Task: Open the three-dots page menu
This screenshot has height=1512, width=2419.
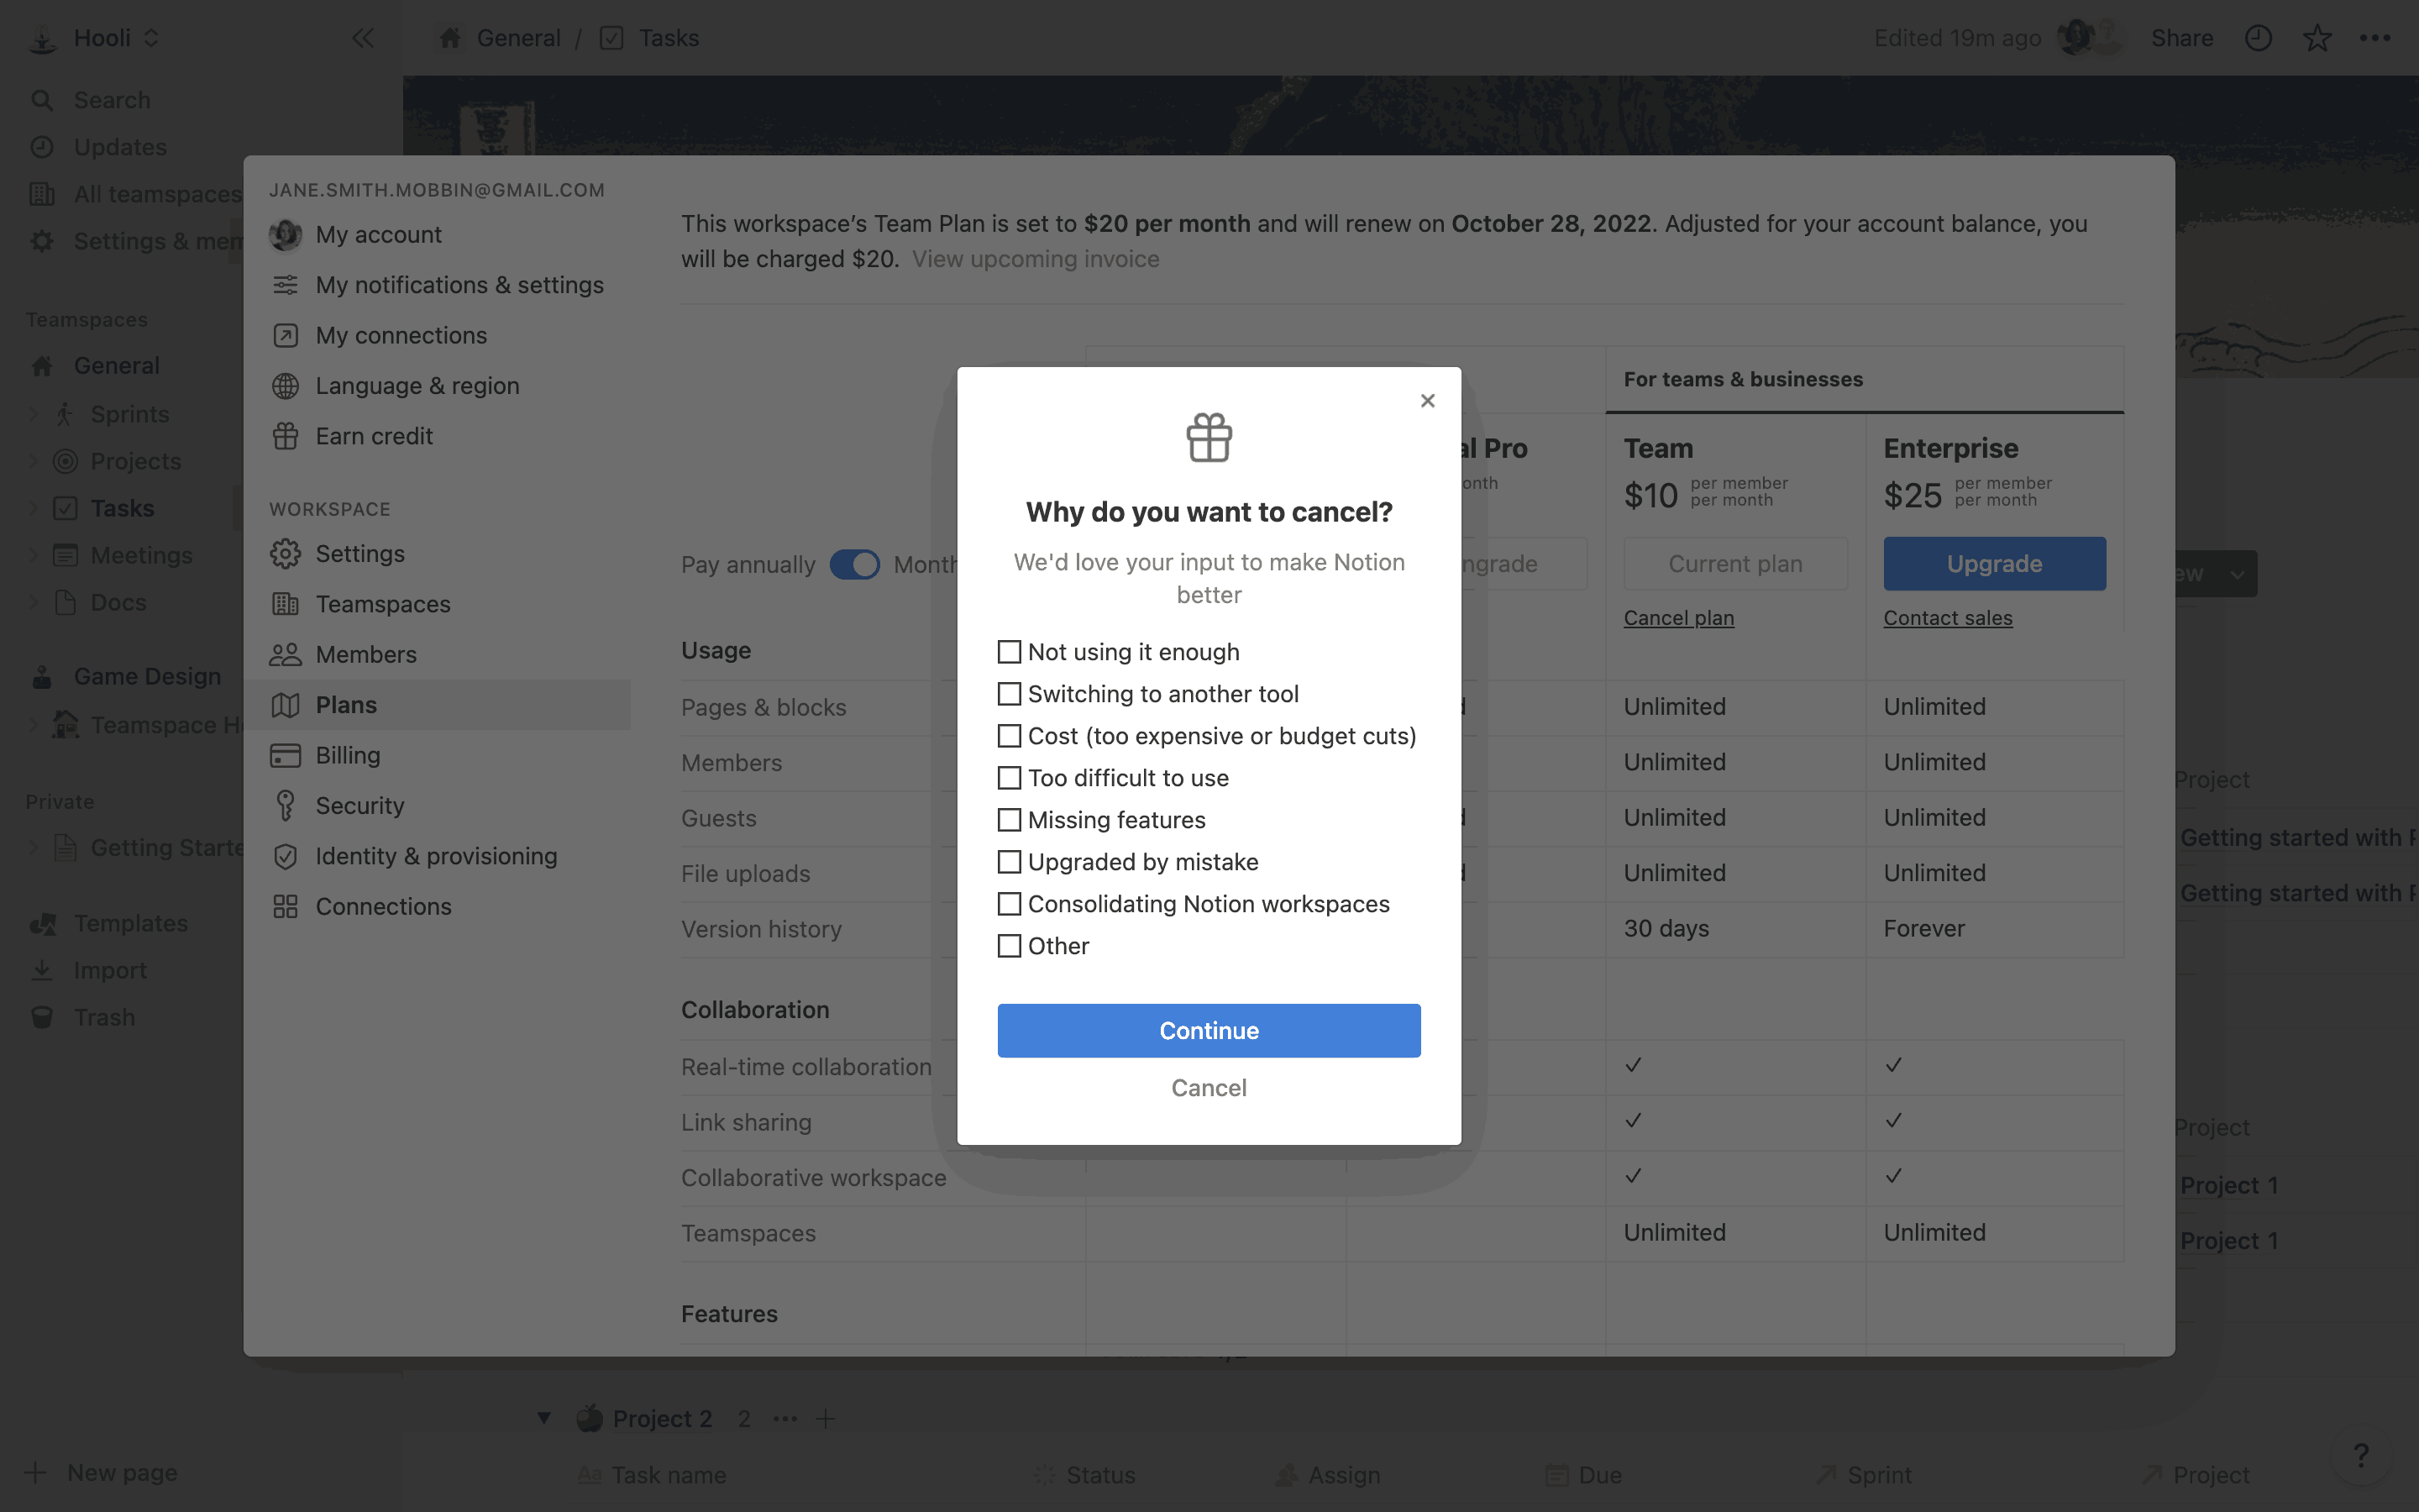Action: (2374, 38)
